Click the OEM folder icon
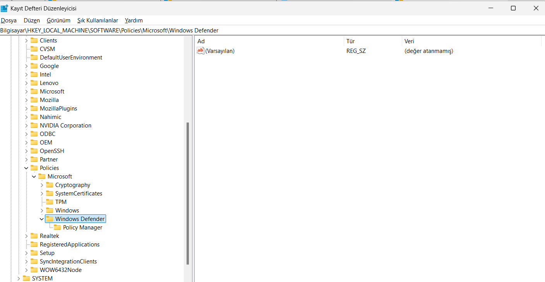This screenshot has width=545, height=282. tap(34, 143)
